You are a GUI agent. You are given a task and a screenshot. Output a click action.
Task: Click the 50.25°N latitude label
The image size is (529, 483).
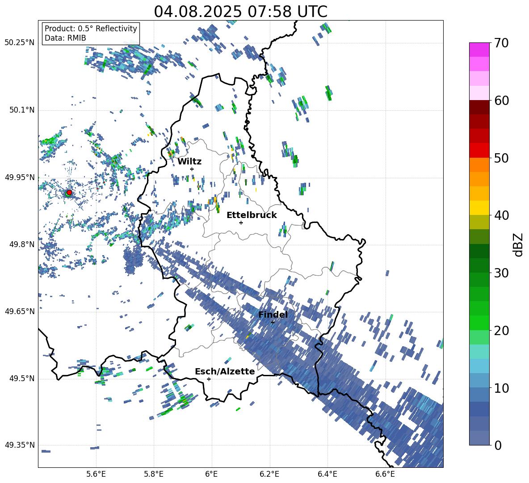click(x=20, y=43)
